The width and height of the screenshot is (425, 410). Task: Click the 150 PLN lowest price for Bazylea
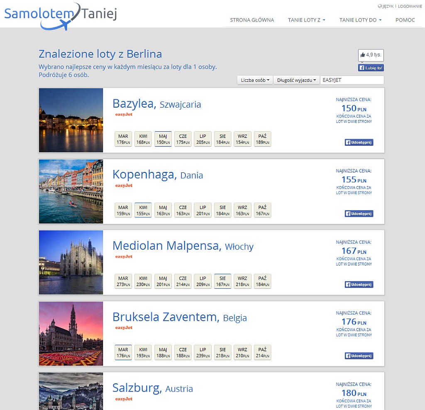click(354, 108)
